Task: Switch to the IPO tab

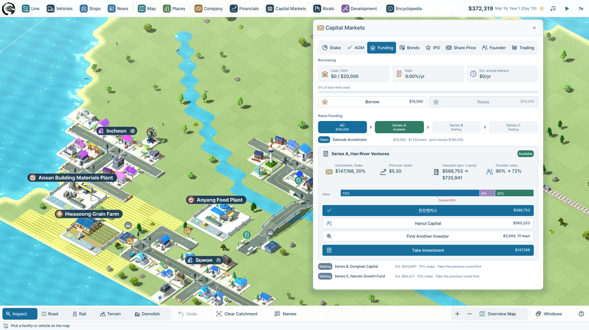Action: 433,48
